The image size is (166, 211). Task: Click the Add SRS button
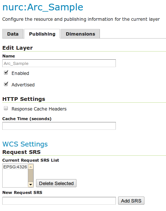[131, 201]
